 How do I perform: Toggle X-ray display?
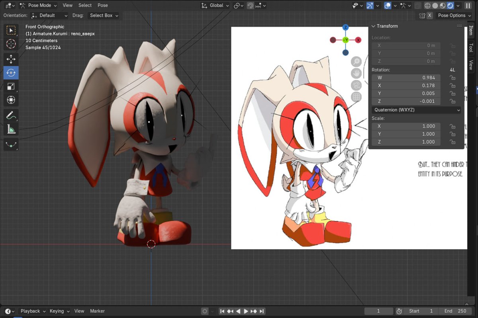click(x=417, y=6)
